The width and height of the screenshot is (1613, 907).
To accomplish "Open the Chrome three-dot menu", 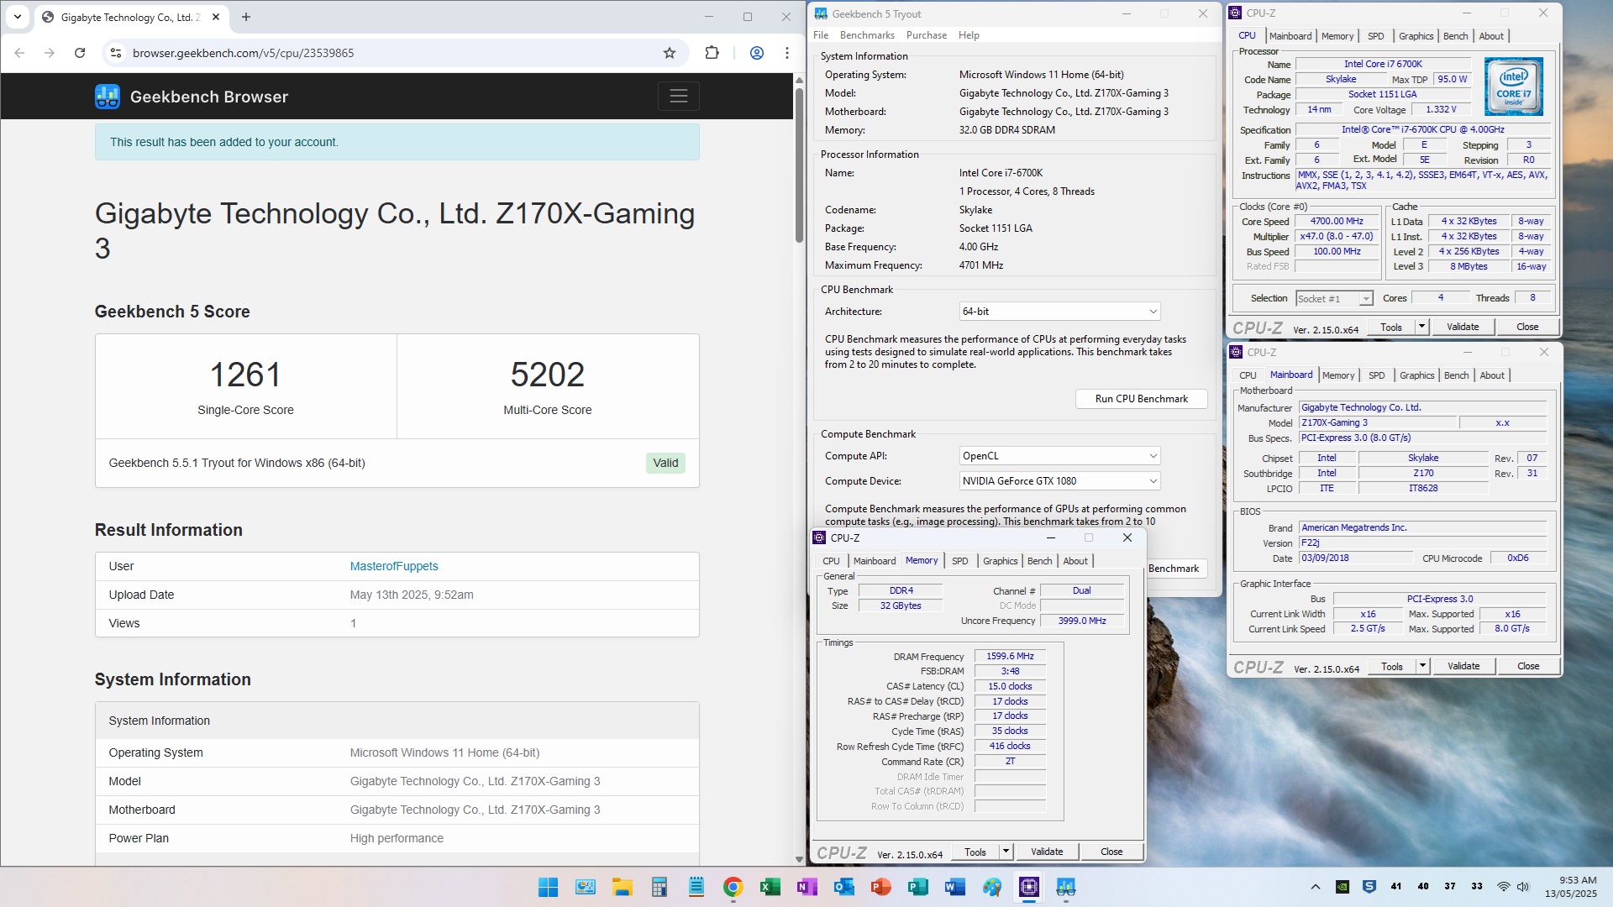I will 787,53.
